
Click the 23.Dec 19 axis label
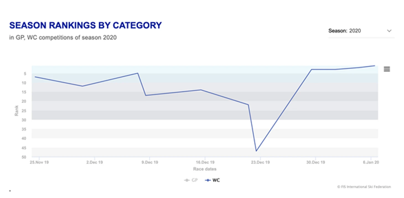click(x=260, y=162)
